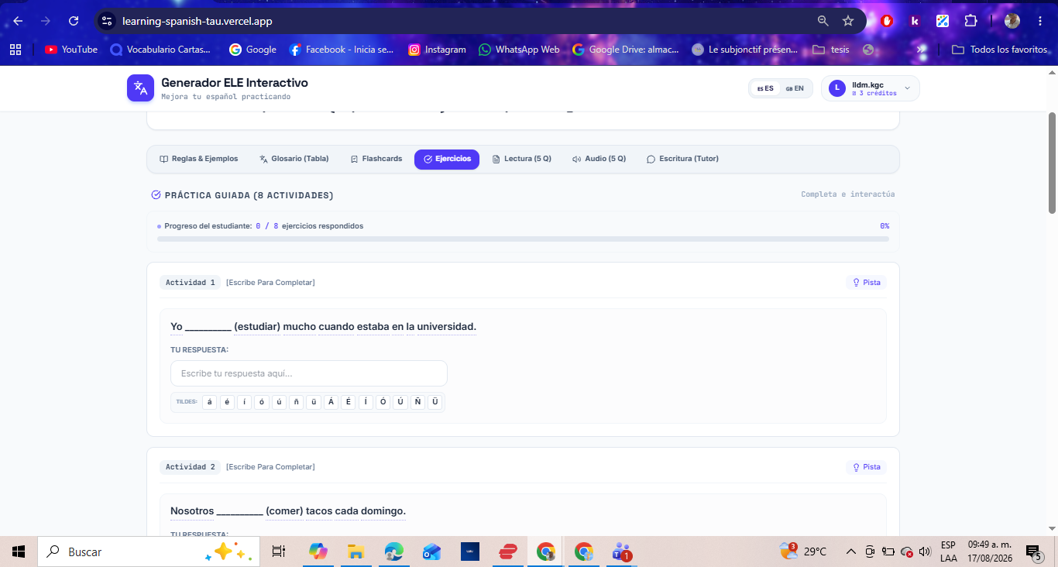
Task: Go to the Escritura (Tutor) tab
Action: click(x=682, y=159)
